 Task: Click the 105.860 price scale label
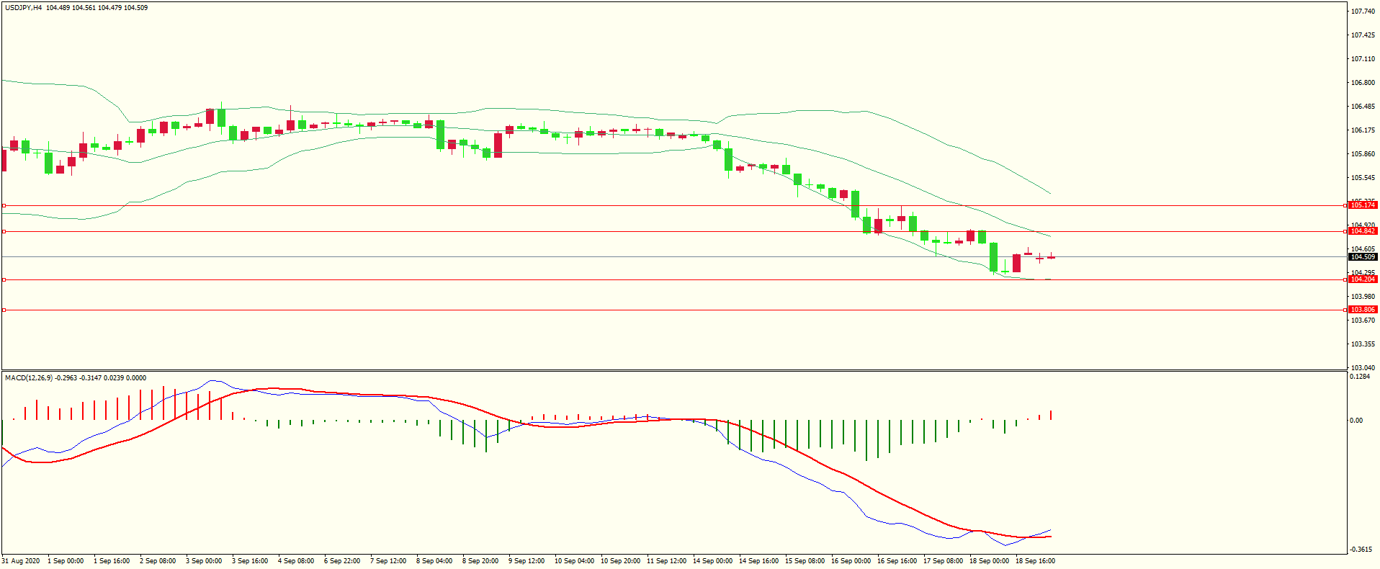(1363, 154)
